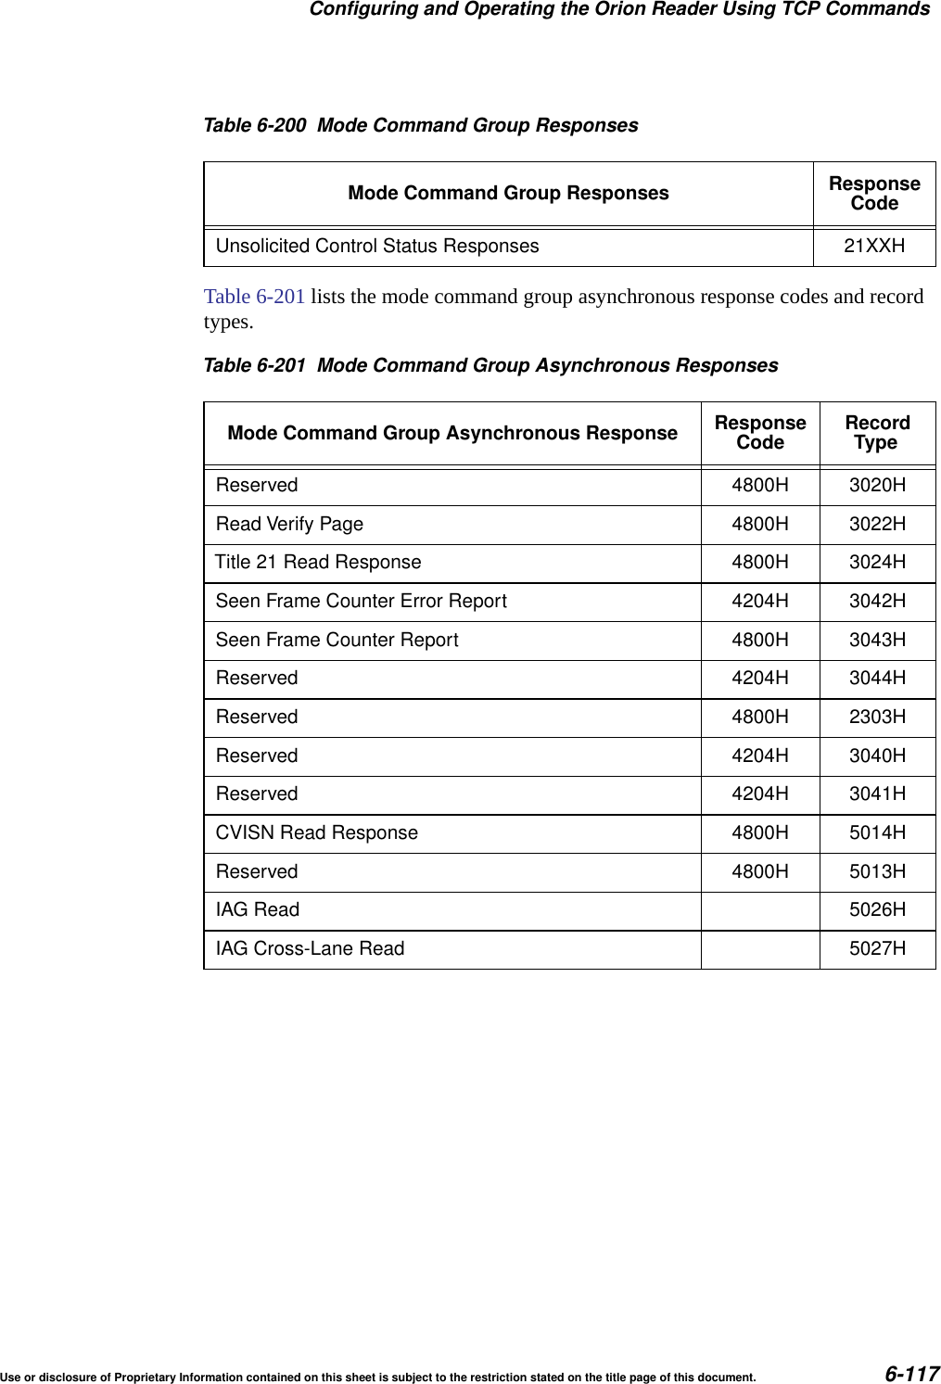
Task: Select the 21XXH response code cell
Action: 874,246
